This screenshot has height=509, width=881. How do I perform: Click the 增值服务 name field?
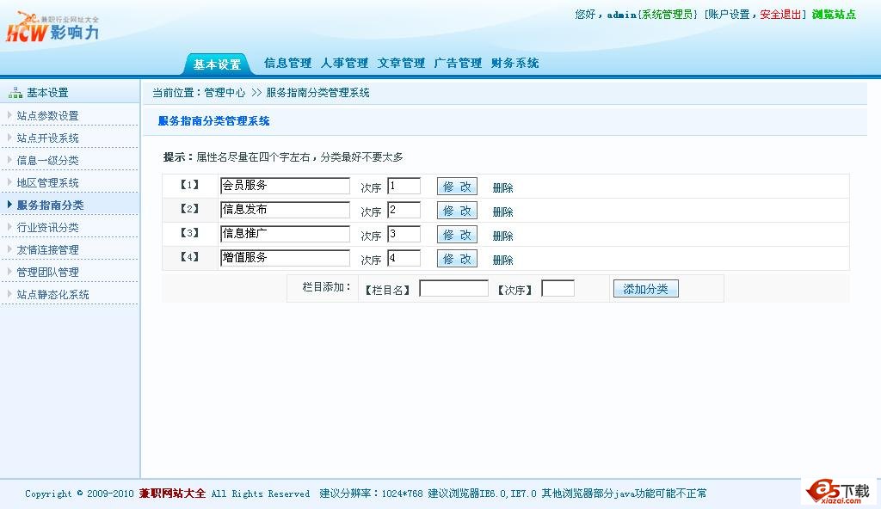pos(285,259)
